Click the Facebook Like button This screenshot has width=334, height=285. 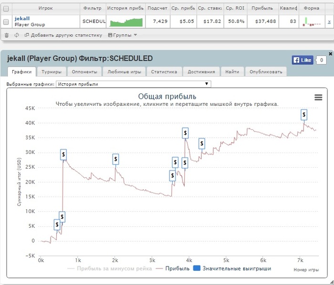tap(303, 60)
